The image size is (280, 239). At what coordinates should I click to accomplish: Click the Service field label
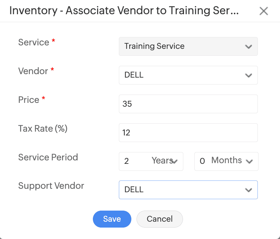pyautogui.click(x=34, y=42)
